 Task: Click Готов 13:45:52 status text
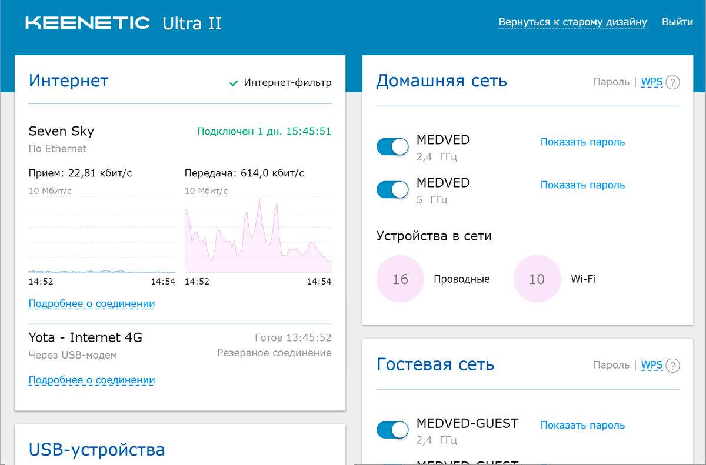(293, 338)
